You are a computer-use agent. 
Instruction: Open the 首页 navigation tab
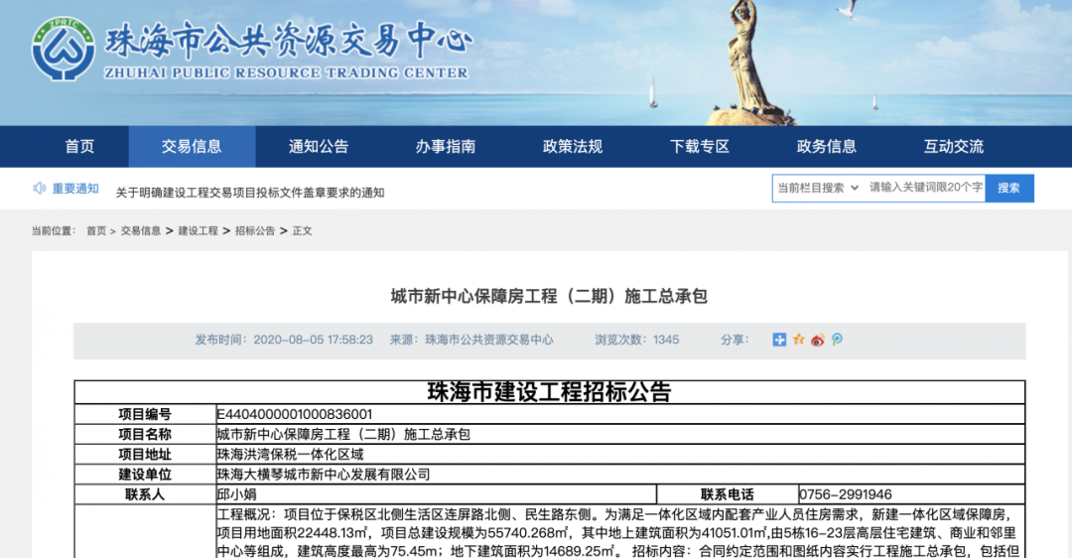coord(79,146)
